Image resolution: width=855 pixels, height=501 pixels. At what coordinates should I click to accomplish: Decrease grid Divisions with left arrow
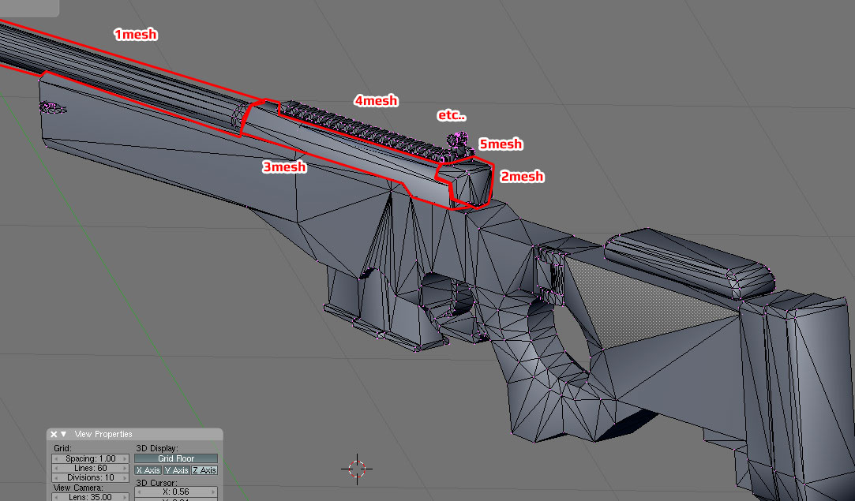coord(57,478)
